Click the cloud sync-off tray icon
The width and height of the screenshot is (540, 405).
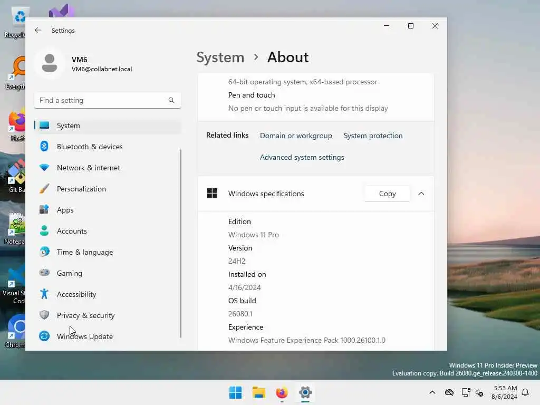click(449, 392)
